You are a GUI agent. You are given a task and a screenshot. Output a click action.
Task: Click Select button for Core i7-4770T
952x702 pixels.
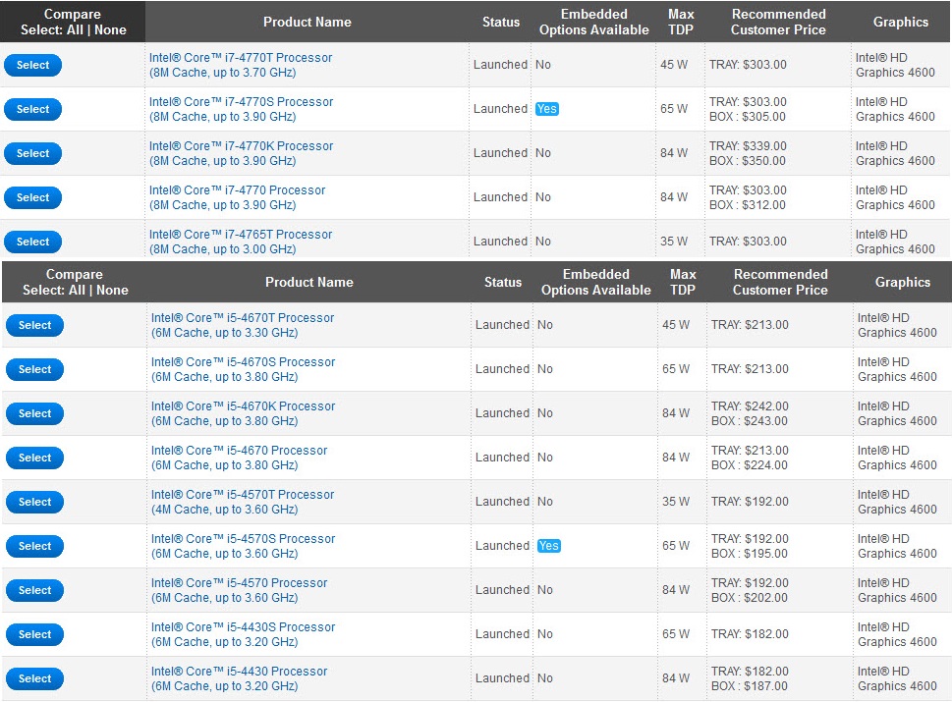click(32, 65)
